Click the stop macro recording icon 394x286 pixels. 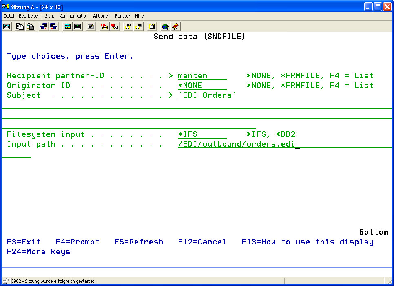tap(115, 26)
